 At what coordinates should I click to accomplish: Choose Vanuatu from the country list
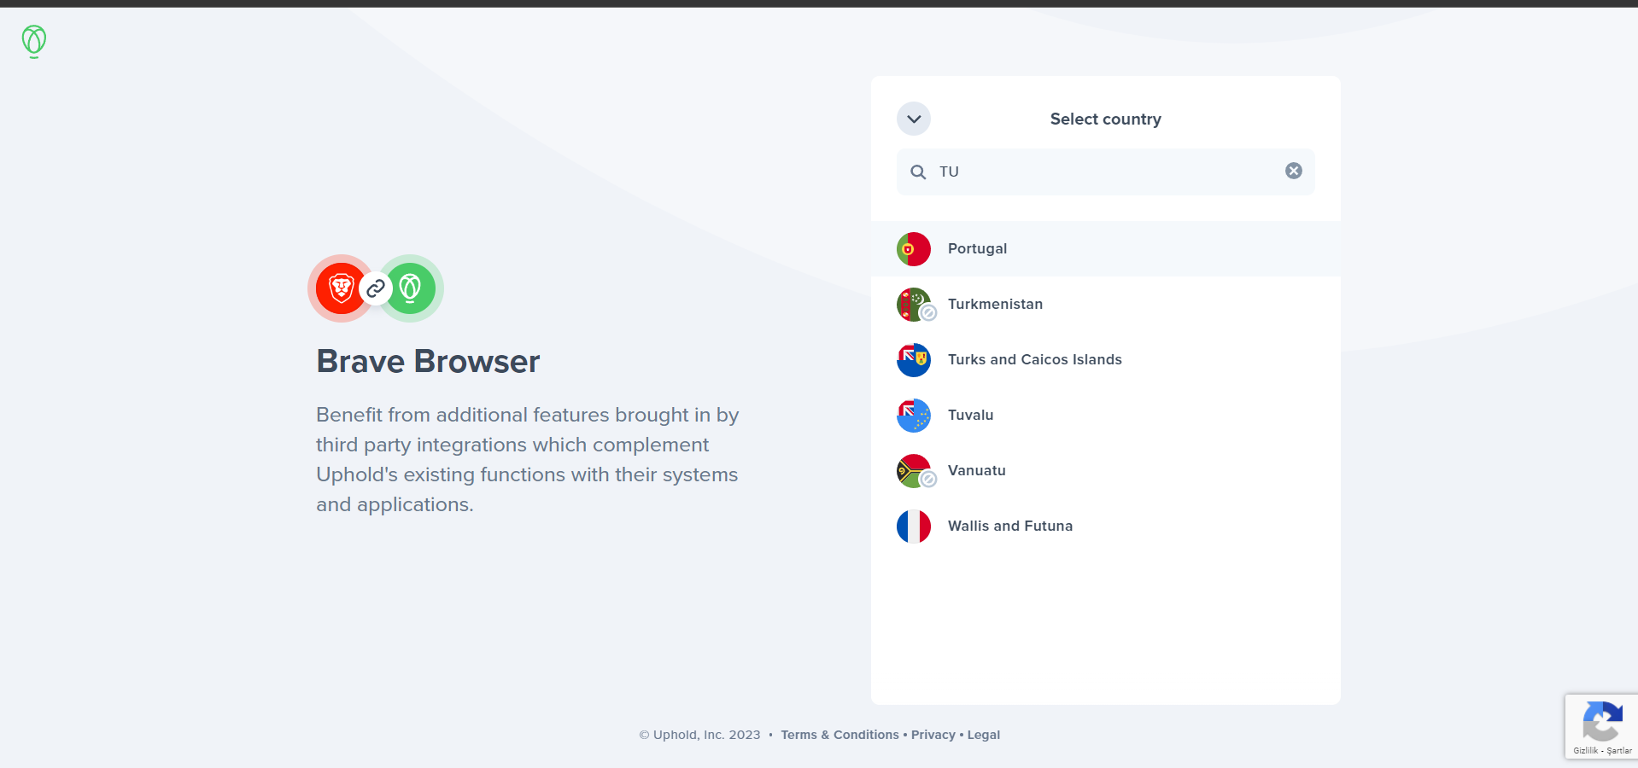1106,470
